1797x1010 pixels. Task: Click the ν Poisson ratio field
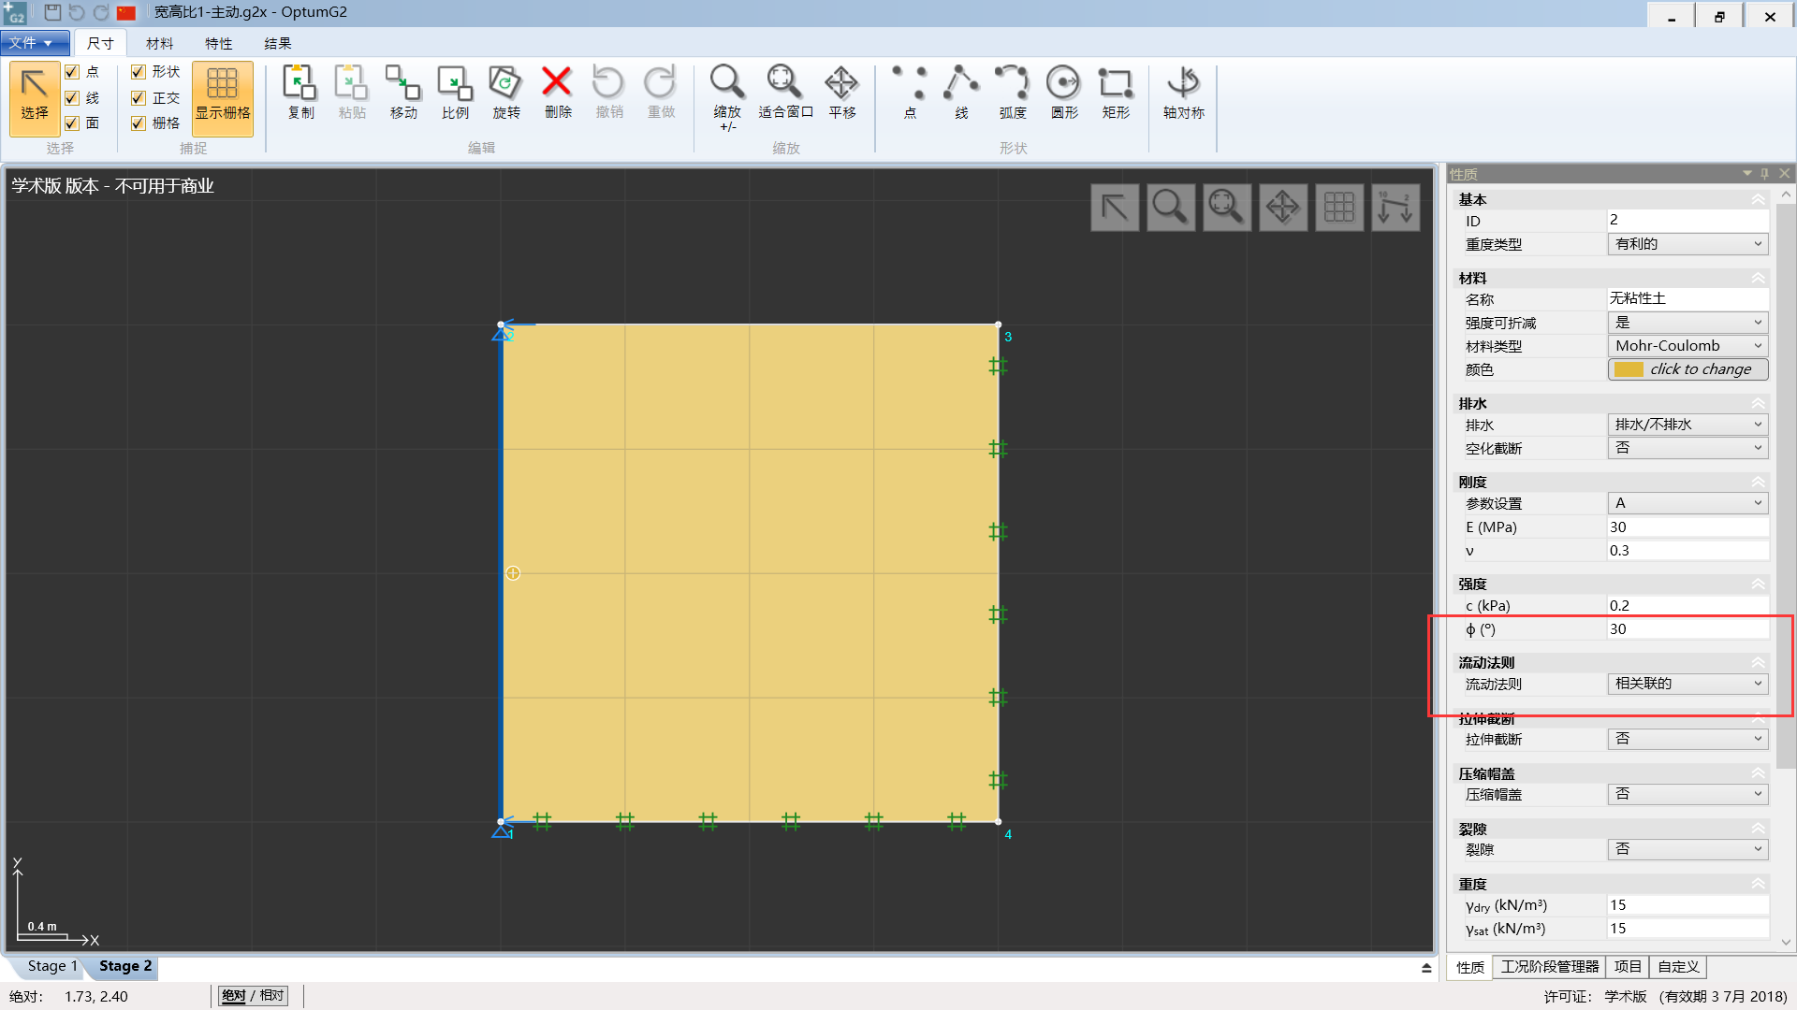[1688, 551]
